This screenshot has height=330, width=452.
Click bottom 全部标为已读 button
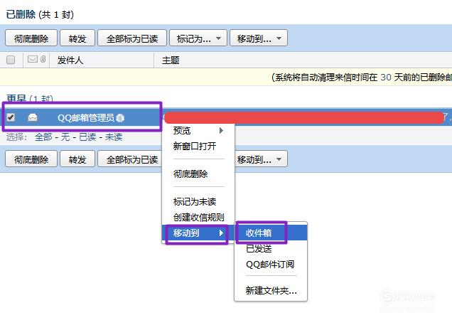click(130, 159)
